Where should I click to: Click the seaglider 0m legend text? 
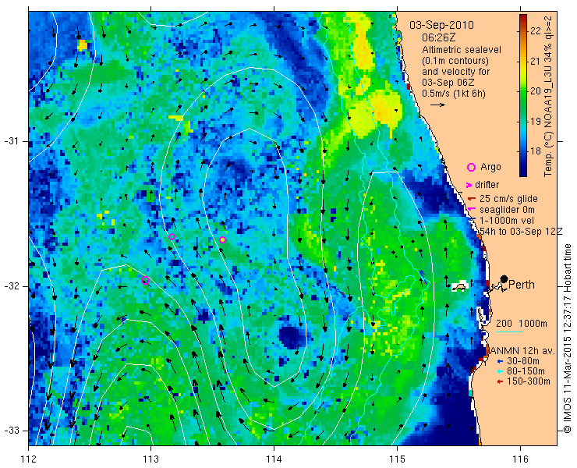point(507,210)
